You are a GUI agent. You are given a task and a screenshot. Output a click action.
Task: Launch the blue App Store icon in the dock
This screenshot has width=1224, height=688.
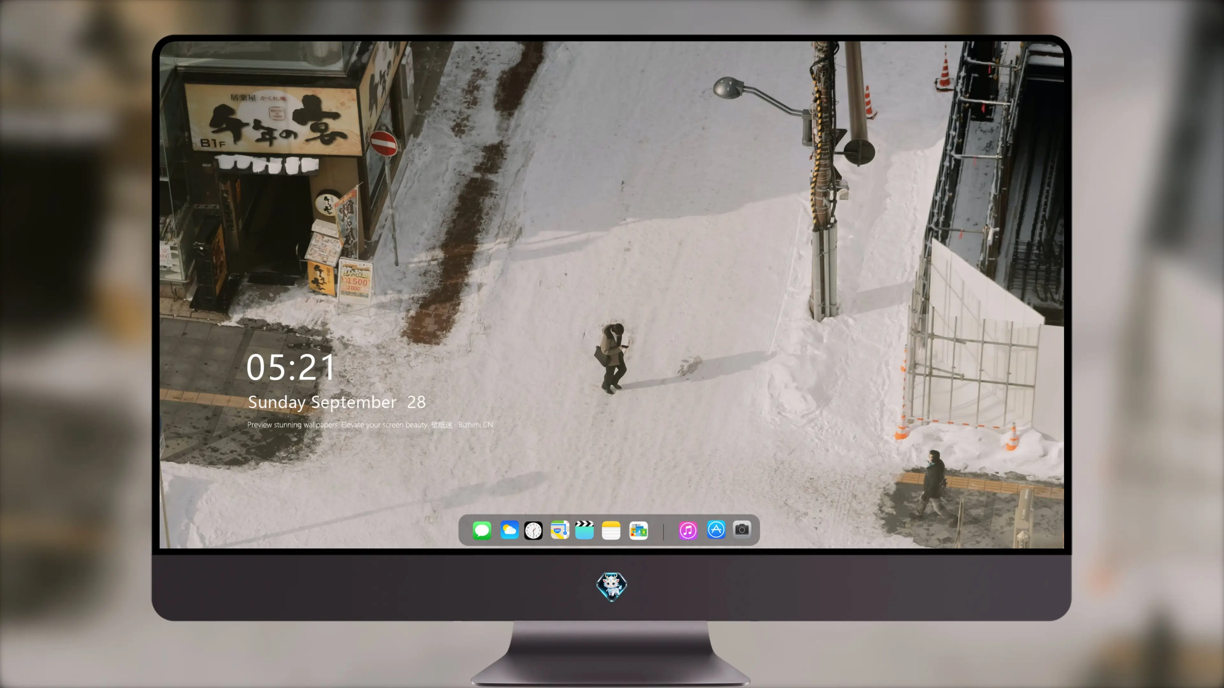pyautogui.click(x=716, y=530)
